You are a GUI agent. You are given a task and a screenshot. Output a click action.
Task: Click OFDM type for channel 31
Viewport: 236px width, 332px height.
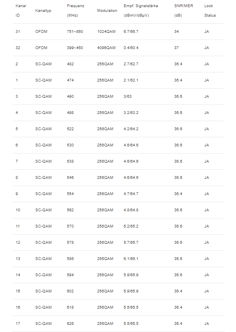pos(41,32)
